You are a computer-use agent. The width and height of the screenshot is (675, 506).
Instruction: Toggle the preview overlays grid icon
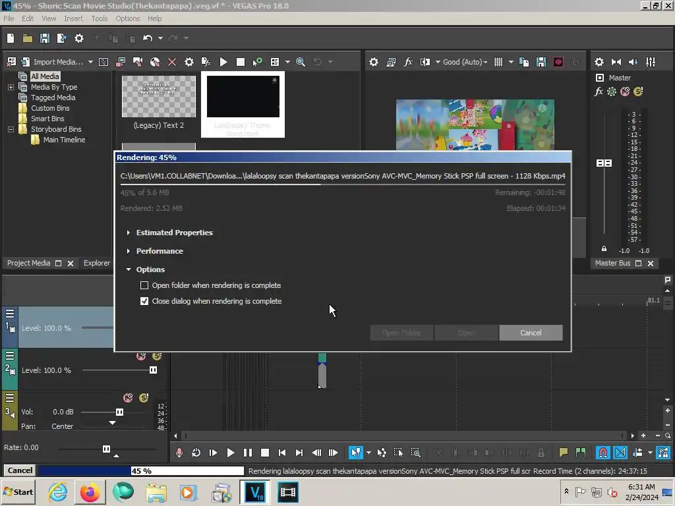click(x=498, y=62)
